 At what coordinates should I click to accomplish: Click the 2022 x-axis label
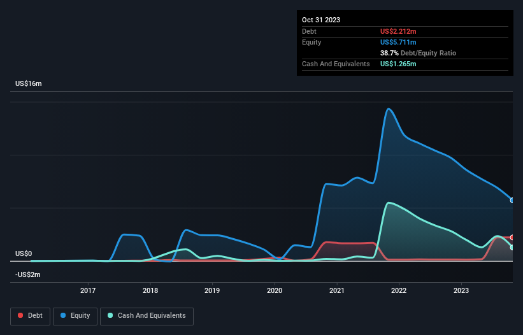coord(399,290)
